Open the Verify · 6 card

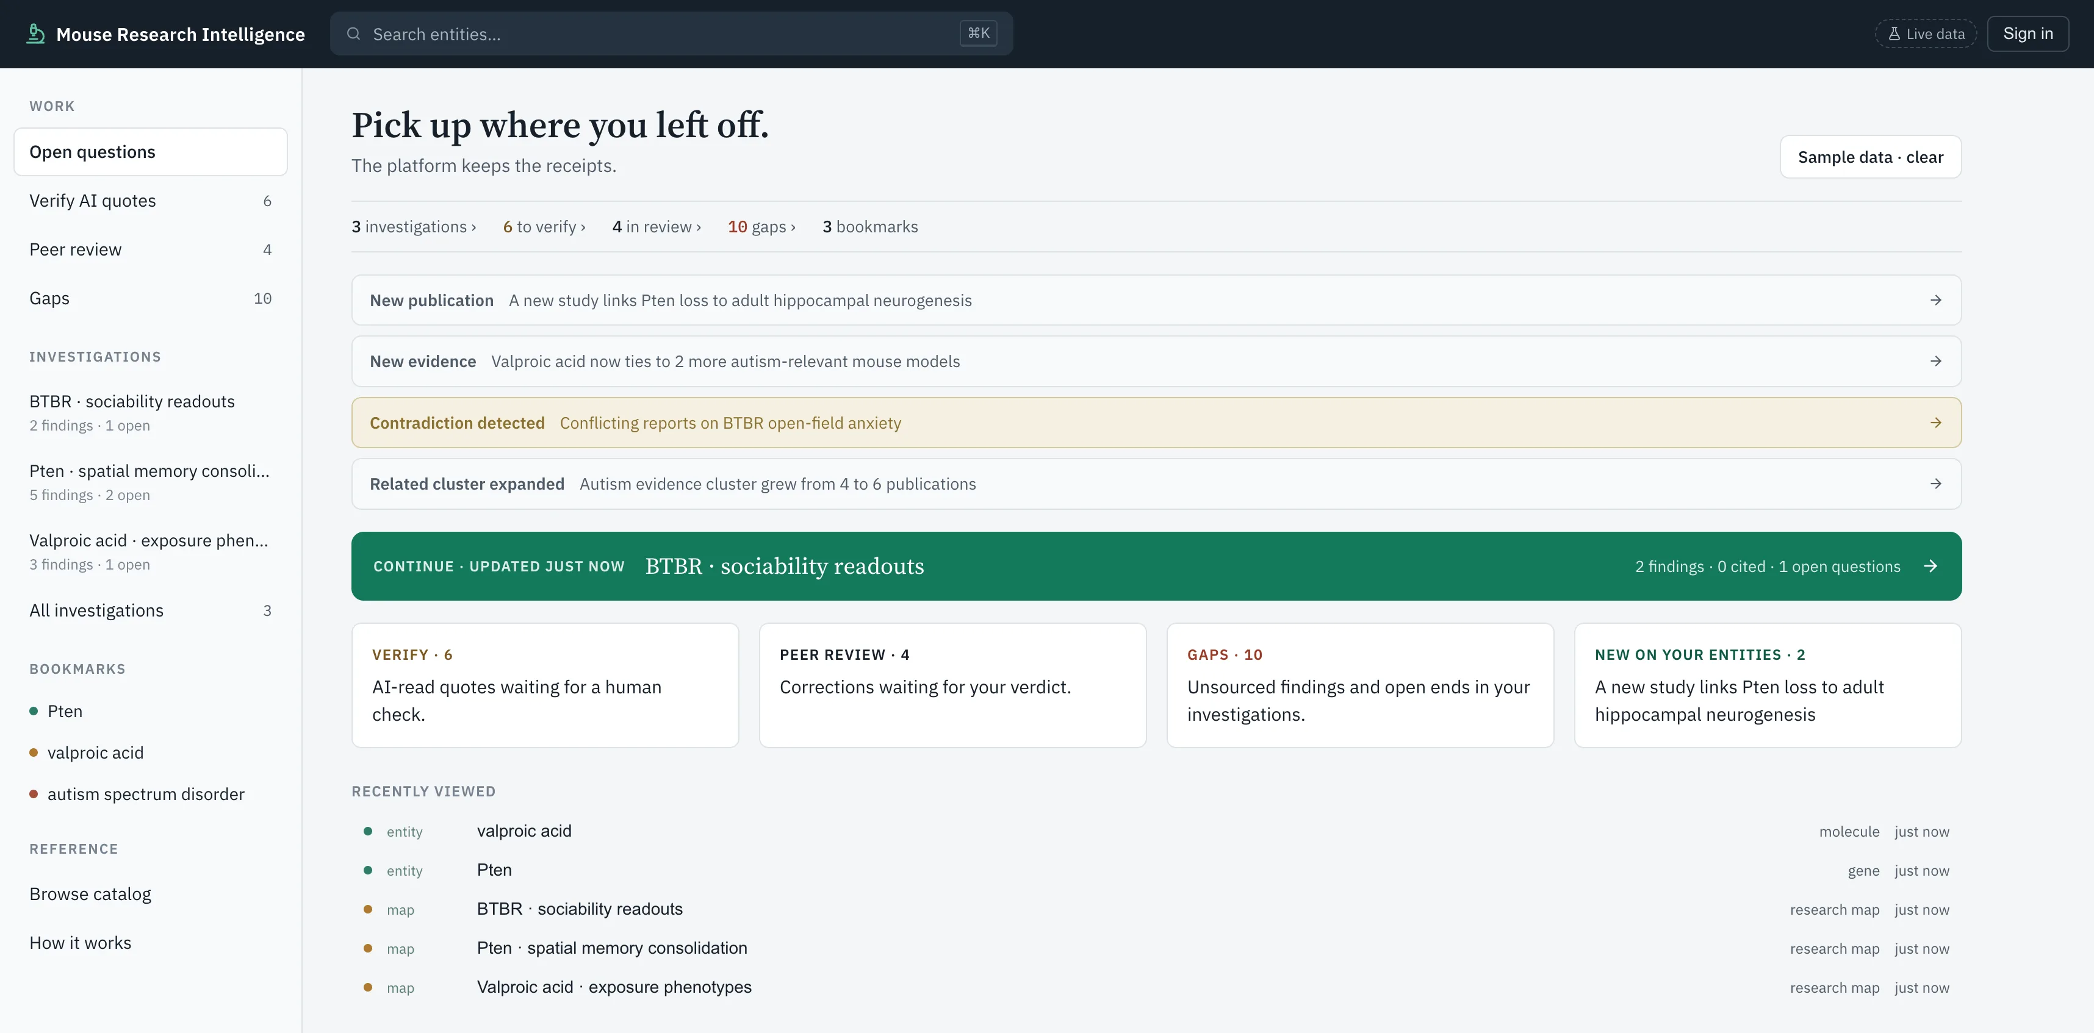(545, 685)
